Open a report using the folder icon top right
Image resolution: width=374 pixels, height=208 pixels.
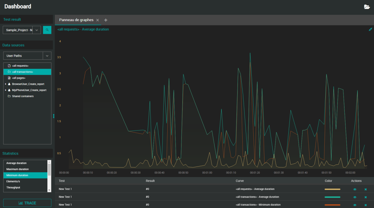click(x=367, y=6)
